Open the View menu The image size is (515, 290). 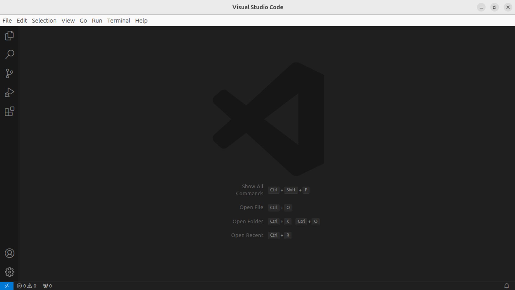point(68,21)
